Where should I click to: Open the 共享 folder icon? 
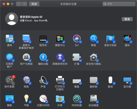coord(60,99)
